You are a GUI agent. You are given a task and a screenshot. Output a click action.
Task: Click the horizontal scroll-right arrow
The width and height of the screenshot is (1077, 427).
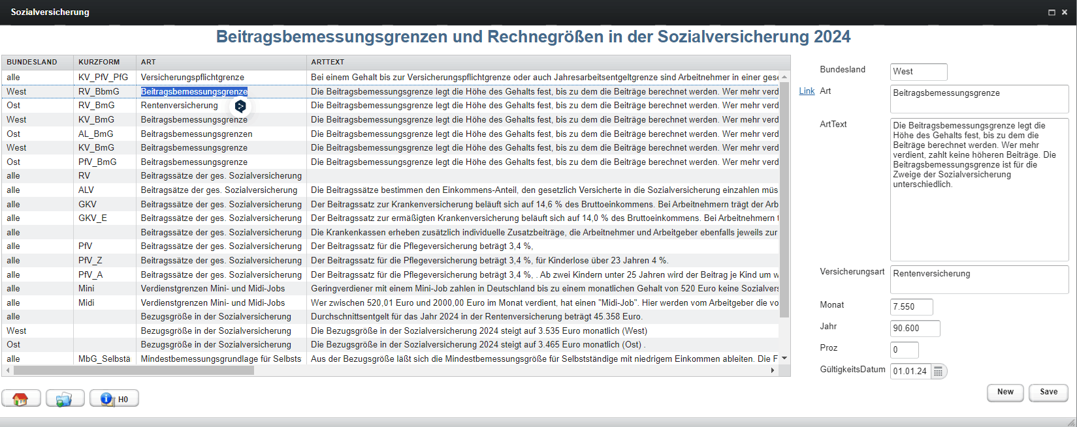(773, 370)
